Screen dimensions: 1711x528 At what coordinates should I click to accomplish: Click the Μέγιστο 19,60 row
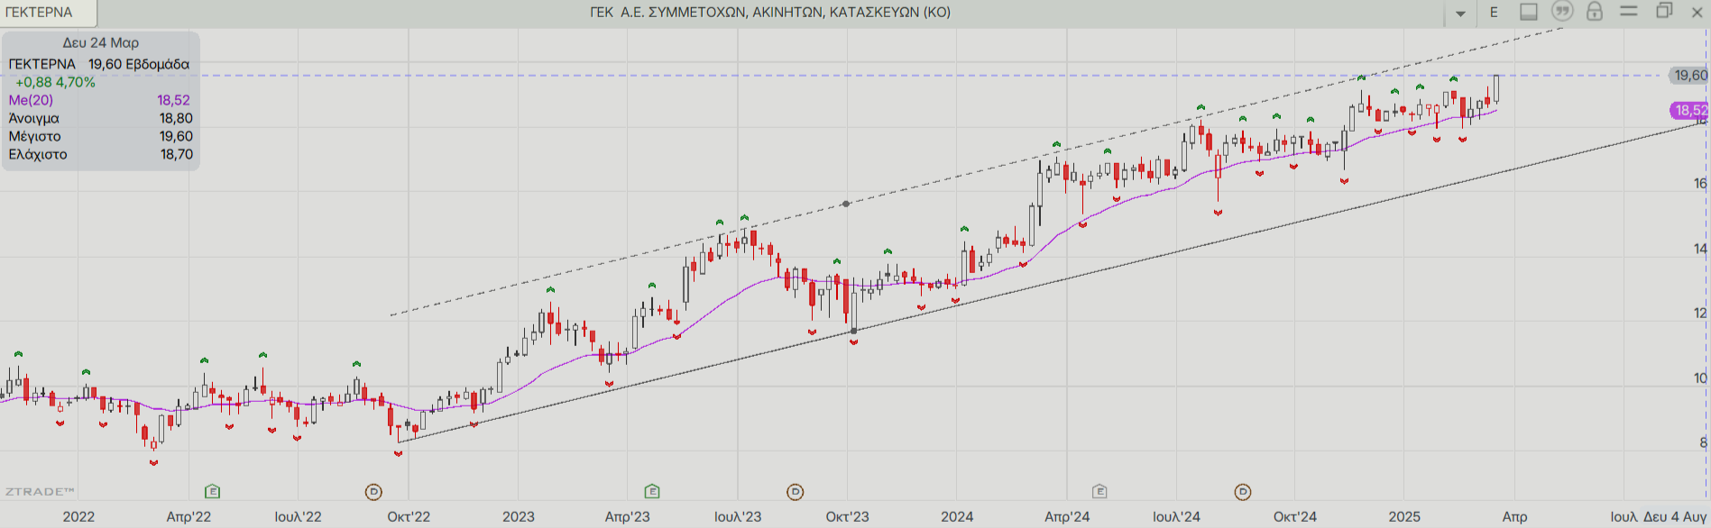coord(100,136)
